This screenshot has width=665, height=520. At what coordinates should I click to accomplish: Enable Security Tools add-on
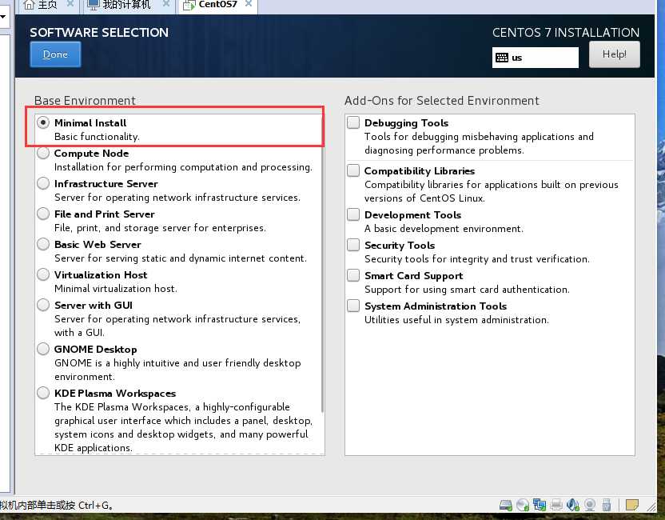click(x=353, y=245)
